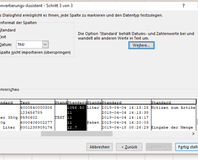Choose the Datum column format option
The image size is (198, 160).
click(x=6, y=44)
